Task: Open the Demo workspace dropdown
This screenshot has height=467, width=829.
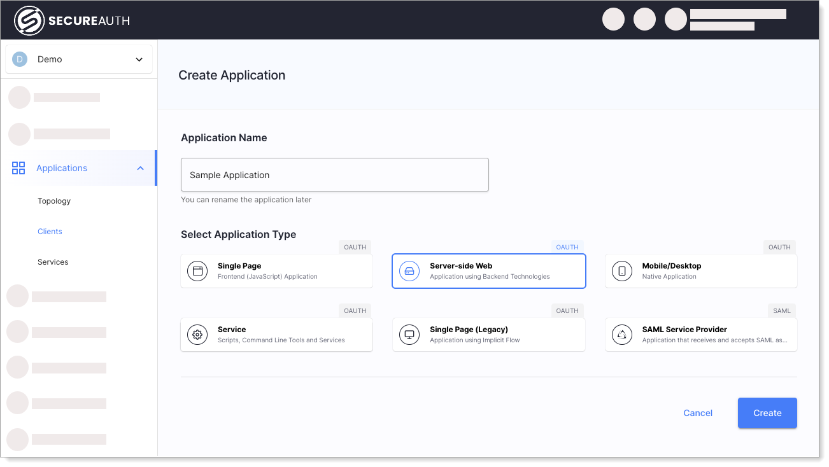Action: pos(79,59)
